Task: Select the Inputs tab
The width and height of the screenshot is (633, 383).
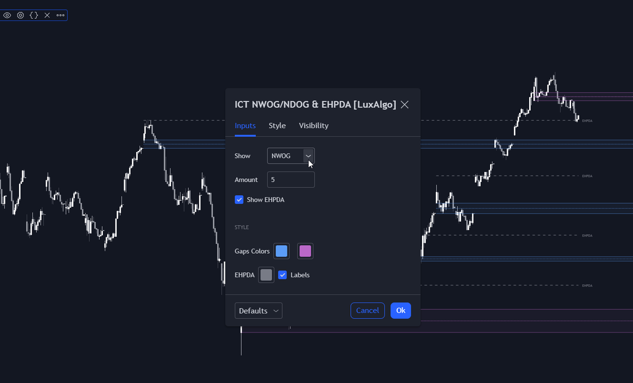Action: point(245,126)
